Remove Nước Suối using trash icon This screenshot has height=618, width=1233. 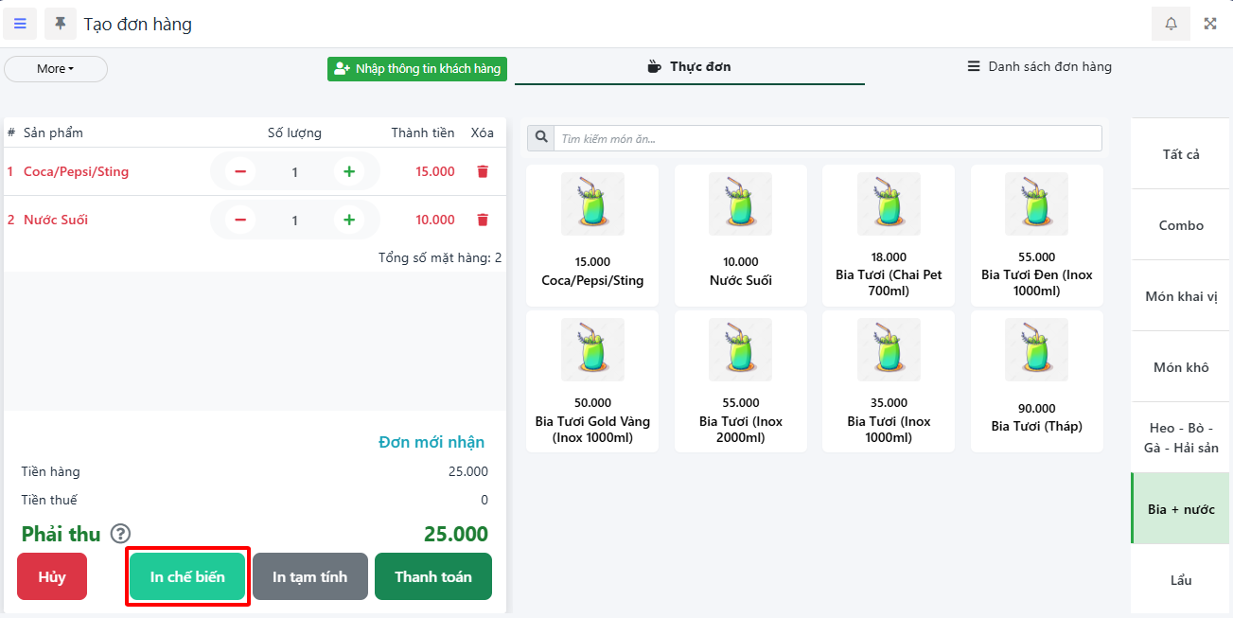(483, 220)
